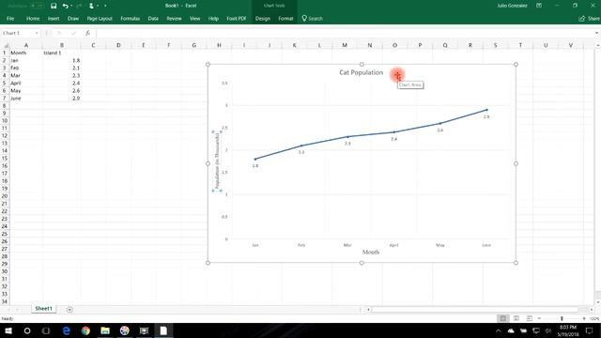Go to the Formulas tab
601x338 pixels.
click(130, 19)
